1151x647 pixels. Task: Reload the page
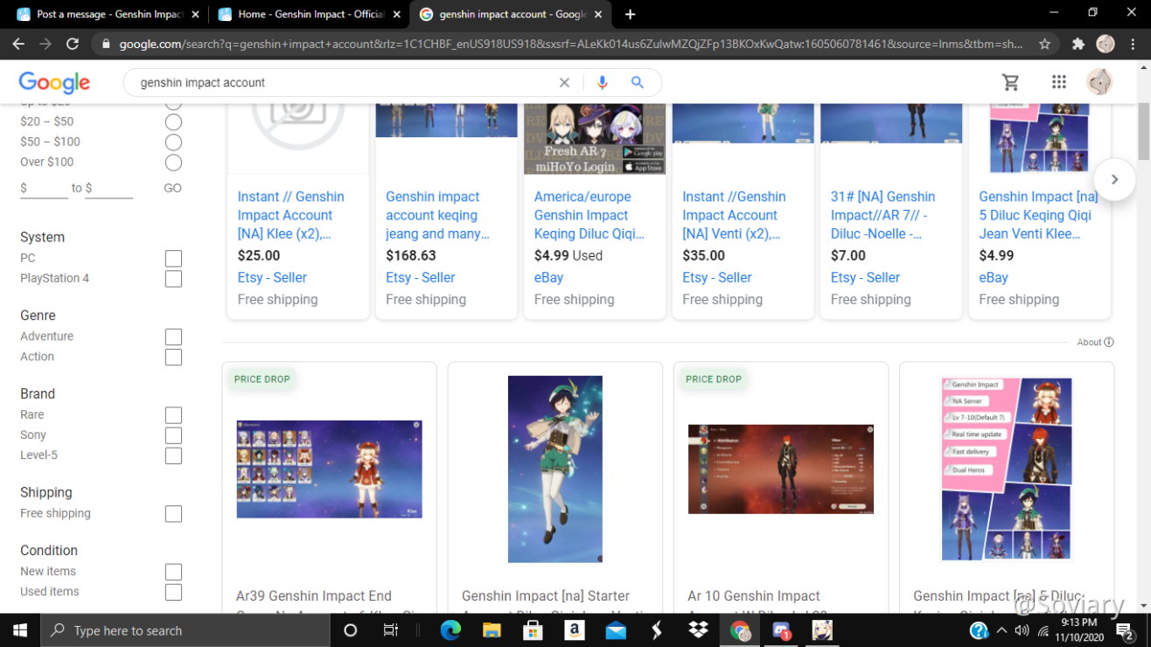73,44
